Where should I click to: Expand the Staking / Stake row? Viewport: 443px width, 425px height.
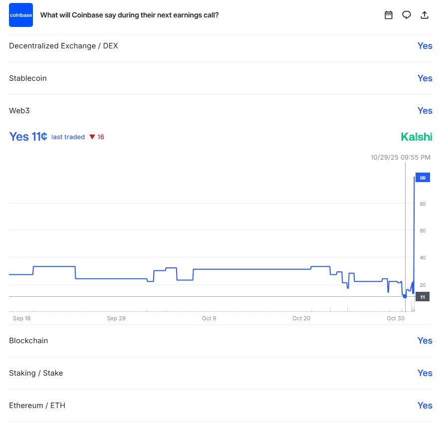click(x=36, y=373)
